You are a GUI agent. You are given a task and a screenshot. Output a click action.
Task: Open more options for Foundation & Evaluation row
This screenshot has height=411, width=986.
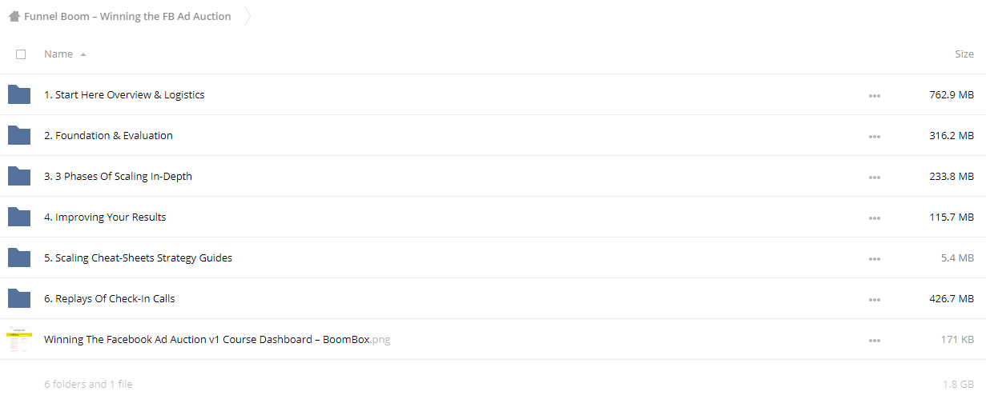pyautogui.click(x=874, y=136)
